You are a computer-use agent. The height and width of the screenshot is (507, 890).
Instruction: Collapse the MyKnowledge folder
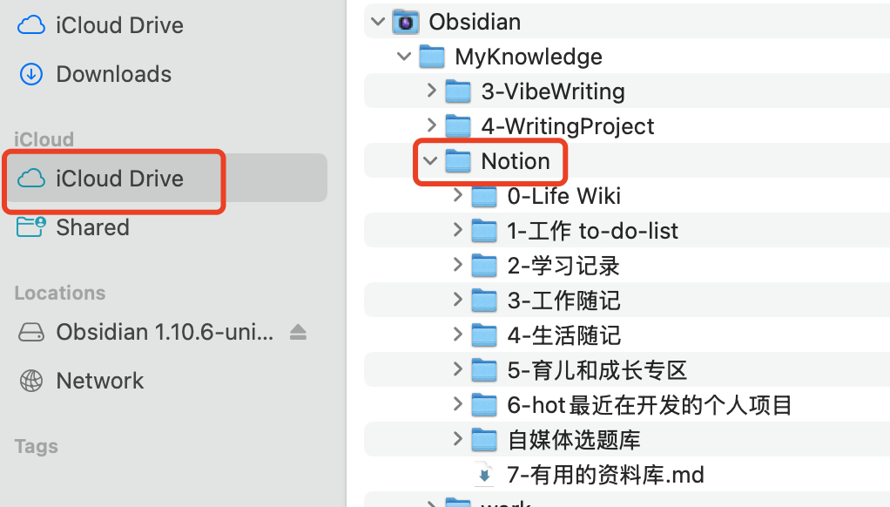(403, 57)
